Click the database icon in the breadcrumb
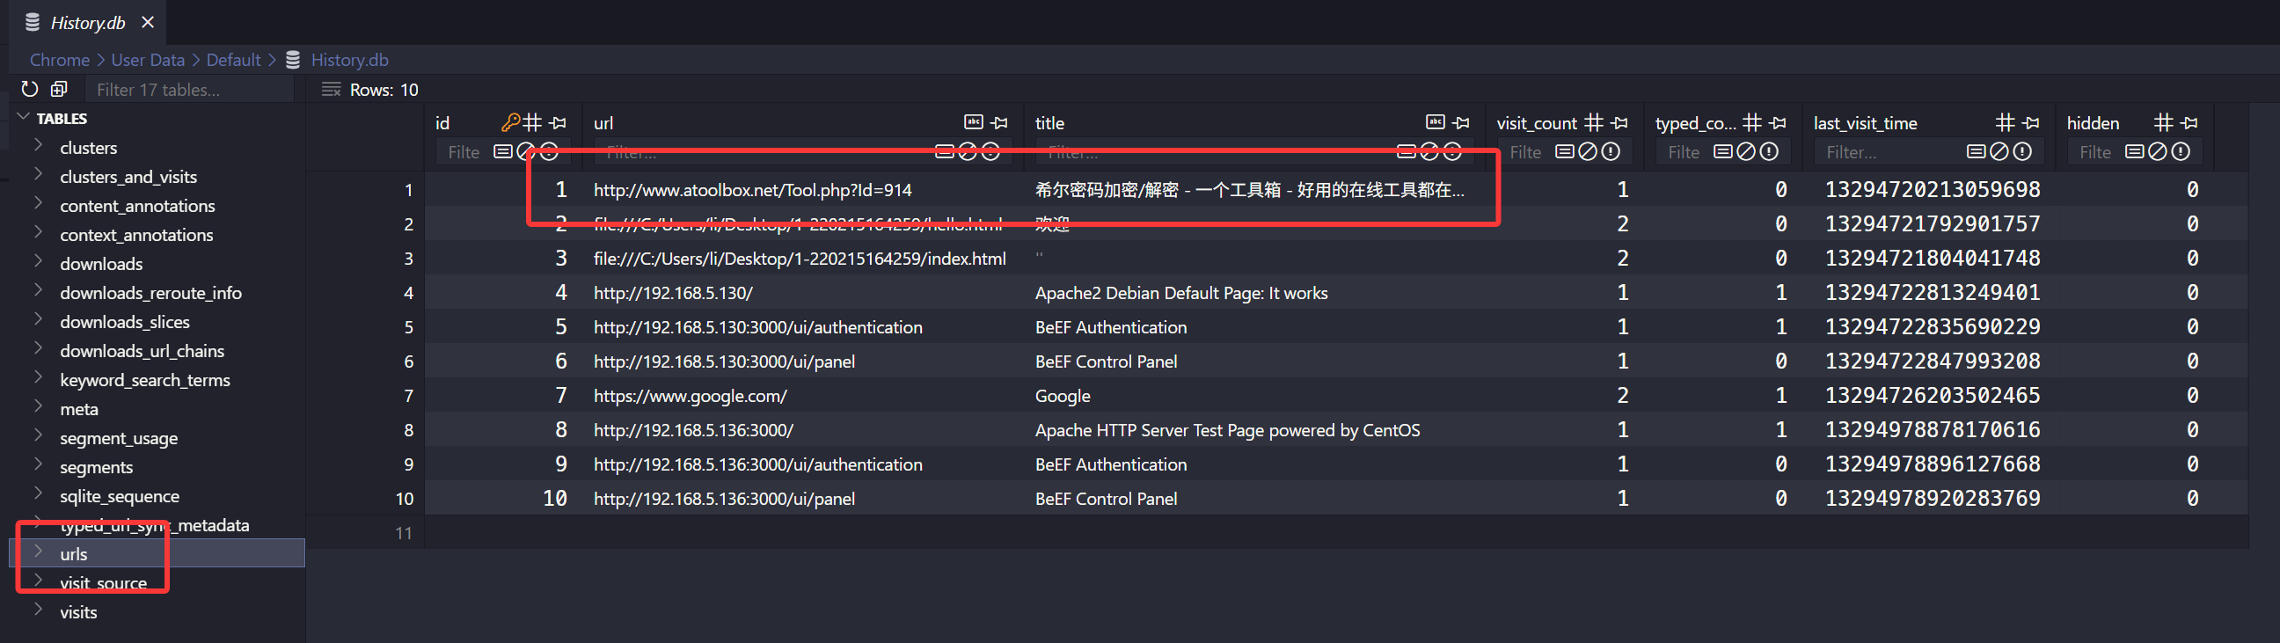 tap(293, 59)
